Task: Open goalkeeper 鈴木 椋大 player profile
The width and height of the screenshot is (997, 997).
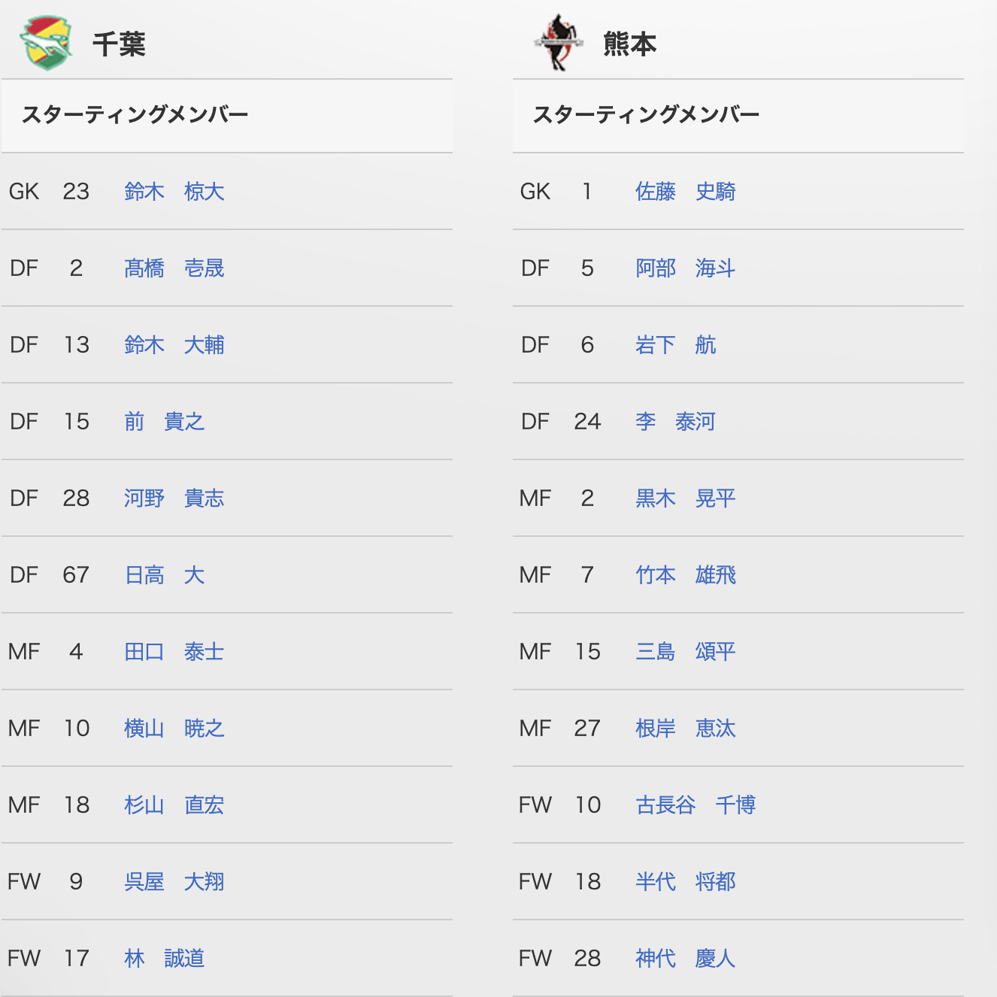Action: tap(174, 192)
